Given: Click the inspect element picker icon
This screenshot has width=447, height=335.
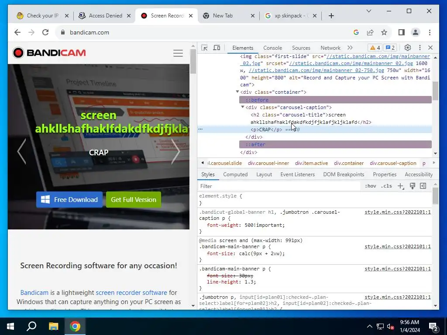Looking at the screenshot, I should [x=204, y=48].
